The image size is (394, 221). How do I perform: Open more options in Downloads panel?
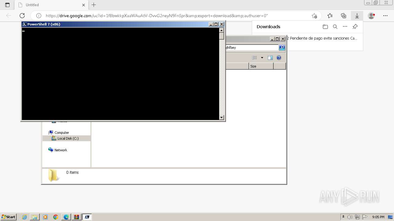(x=345, y=27)
